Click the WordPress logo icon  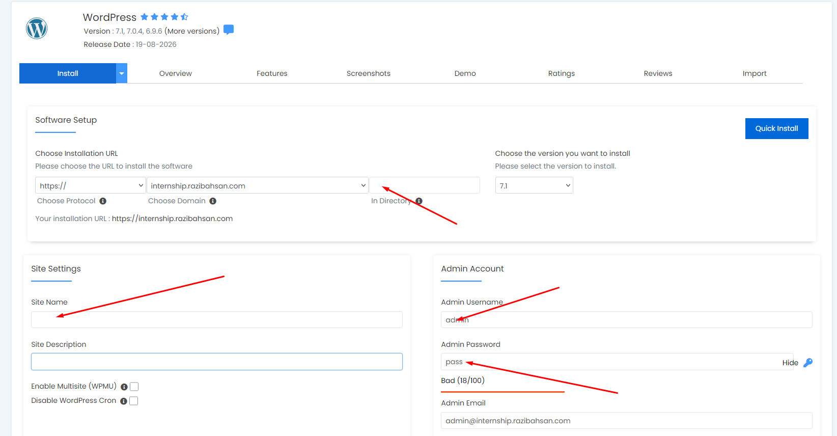coord(37,28)
